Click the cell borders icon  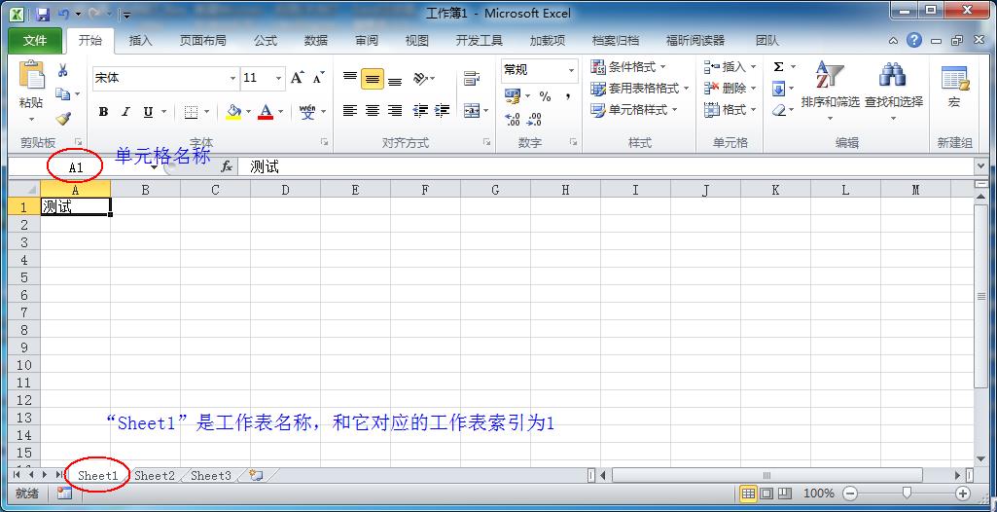click(191, 112)
